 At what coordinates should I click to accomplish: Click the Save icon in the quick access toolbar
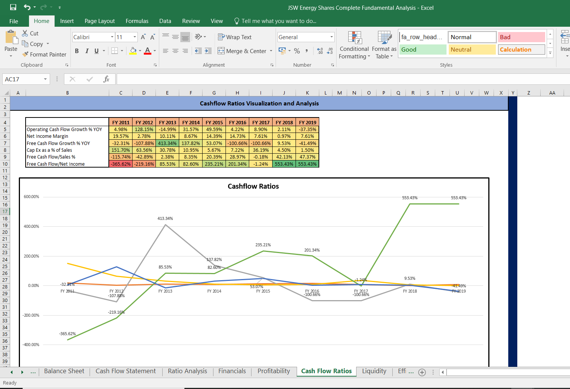(x=13, y=7)
